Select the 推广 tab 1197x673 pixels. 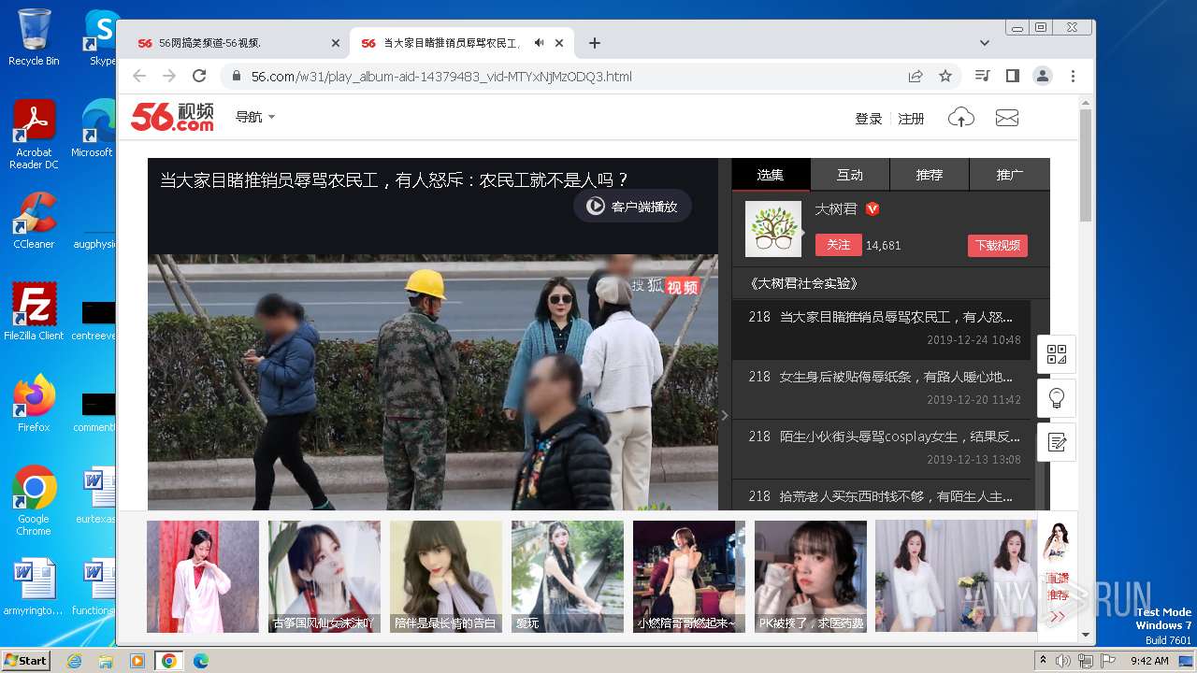point(1010,175)
